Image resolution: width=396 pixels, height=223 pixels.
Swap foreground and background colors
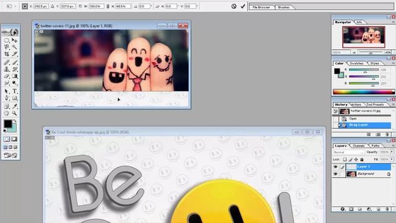(x=15, y=121)
